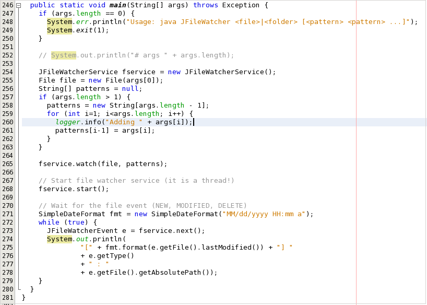Screen dimensions: 427x305
Task: Click the 'throws' keyword on line 246
Action: coord(206,5)
